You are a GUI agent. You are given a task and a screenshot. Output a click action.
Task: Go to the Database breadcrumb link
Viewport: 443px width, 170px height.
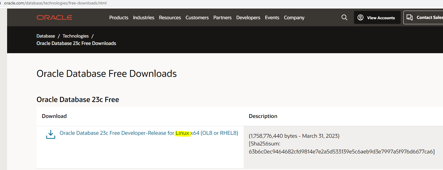click(x=46, y=36)
